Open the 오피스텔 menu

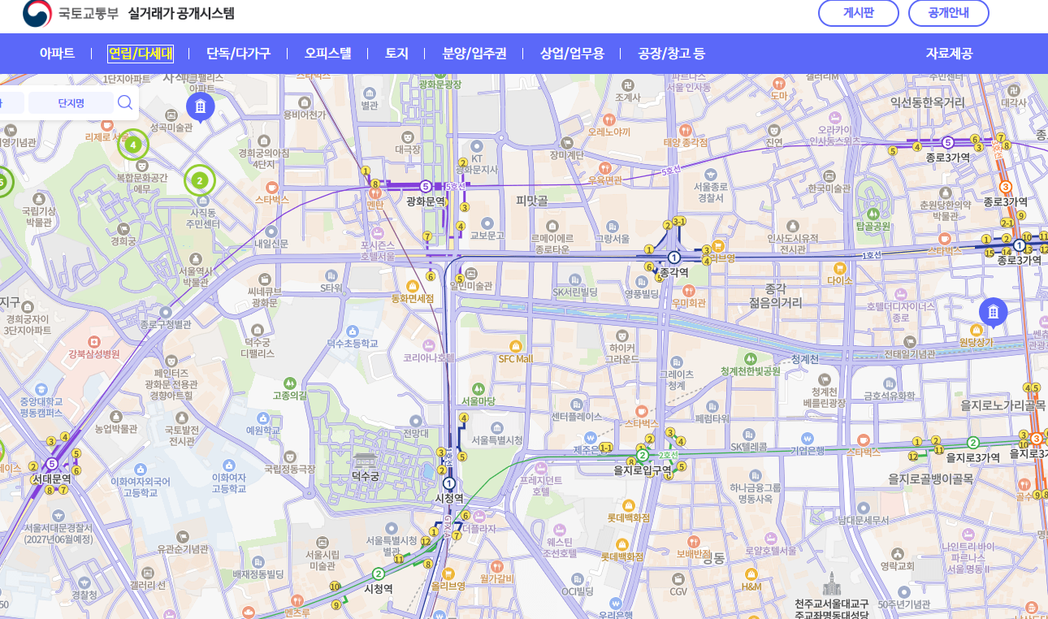pyautogui.click(x=328, y=54)
